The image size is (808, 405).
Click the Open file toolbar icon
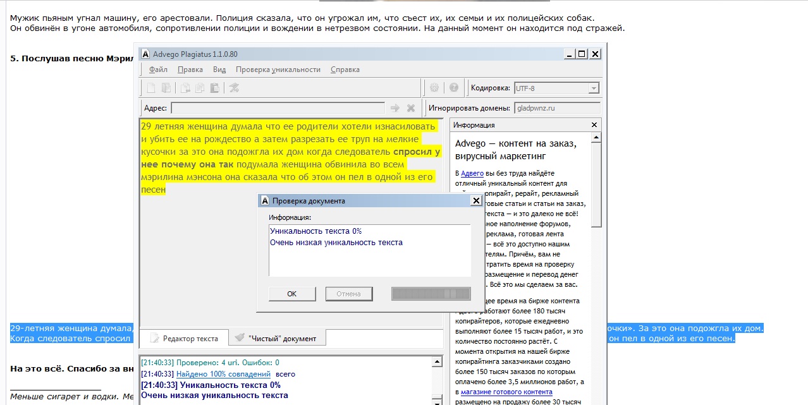click(166, 88)
